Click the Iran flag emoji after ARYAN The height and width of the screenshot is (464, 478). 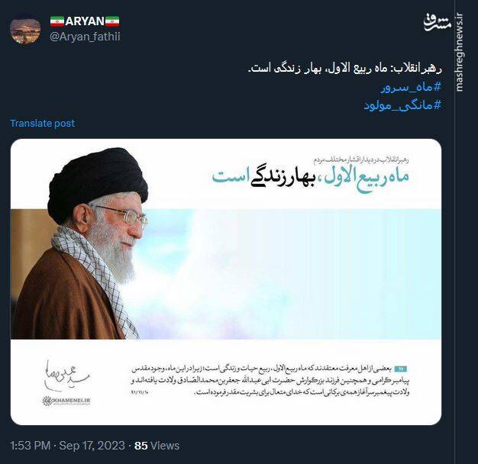click(112, 21)
